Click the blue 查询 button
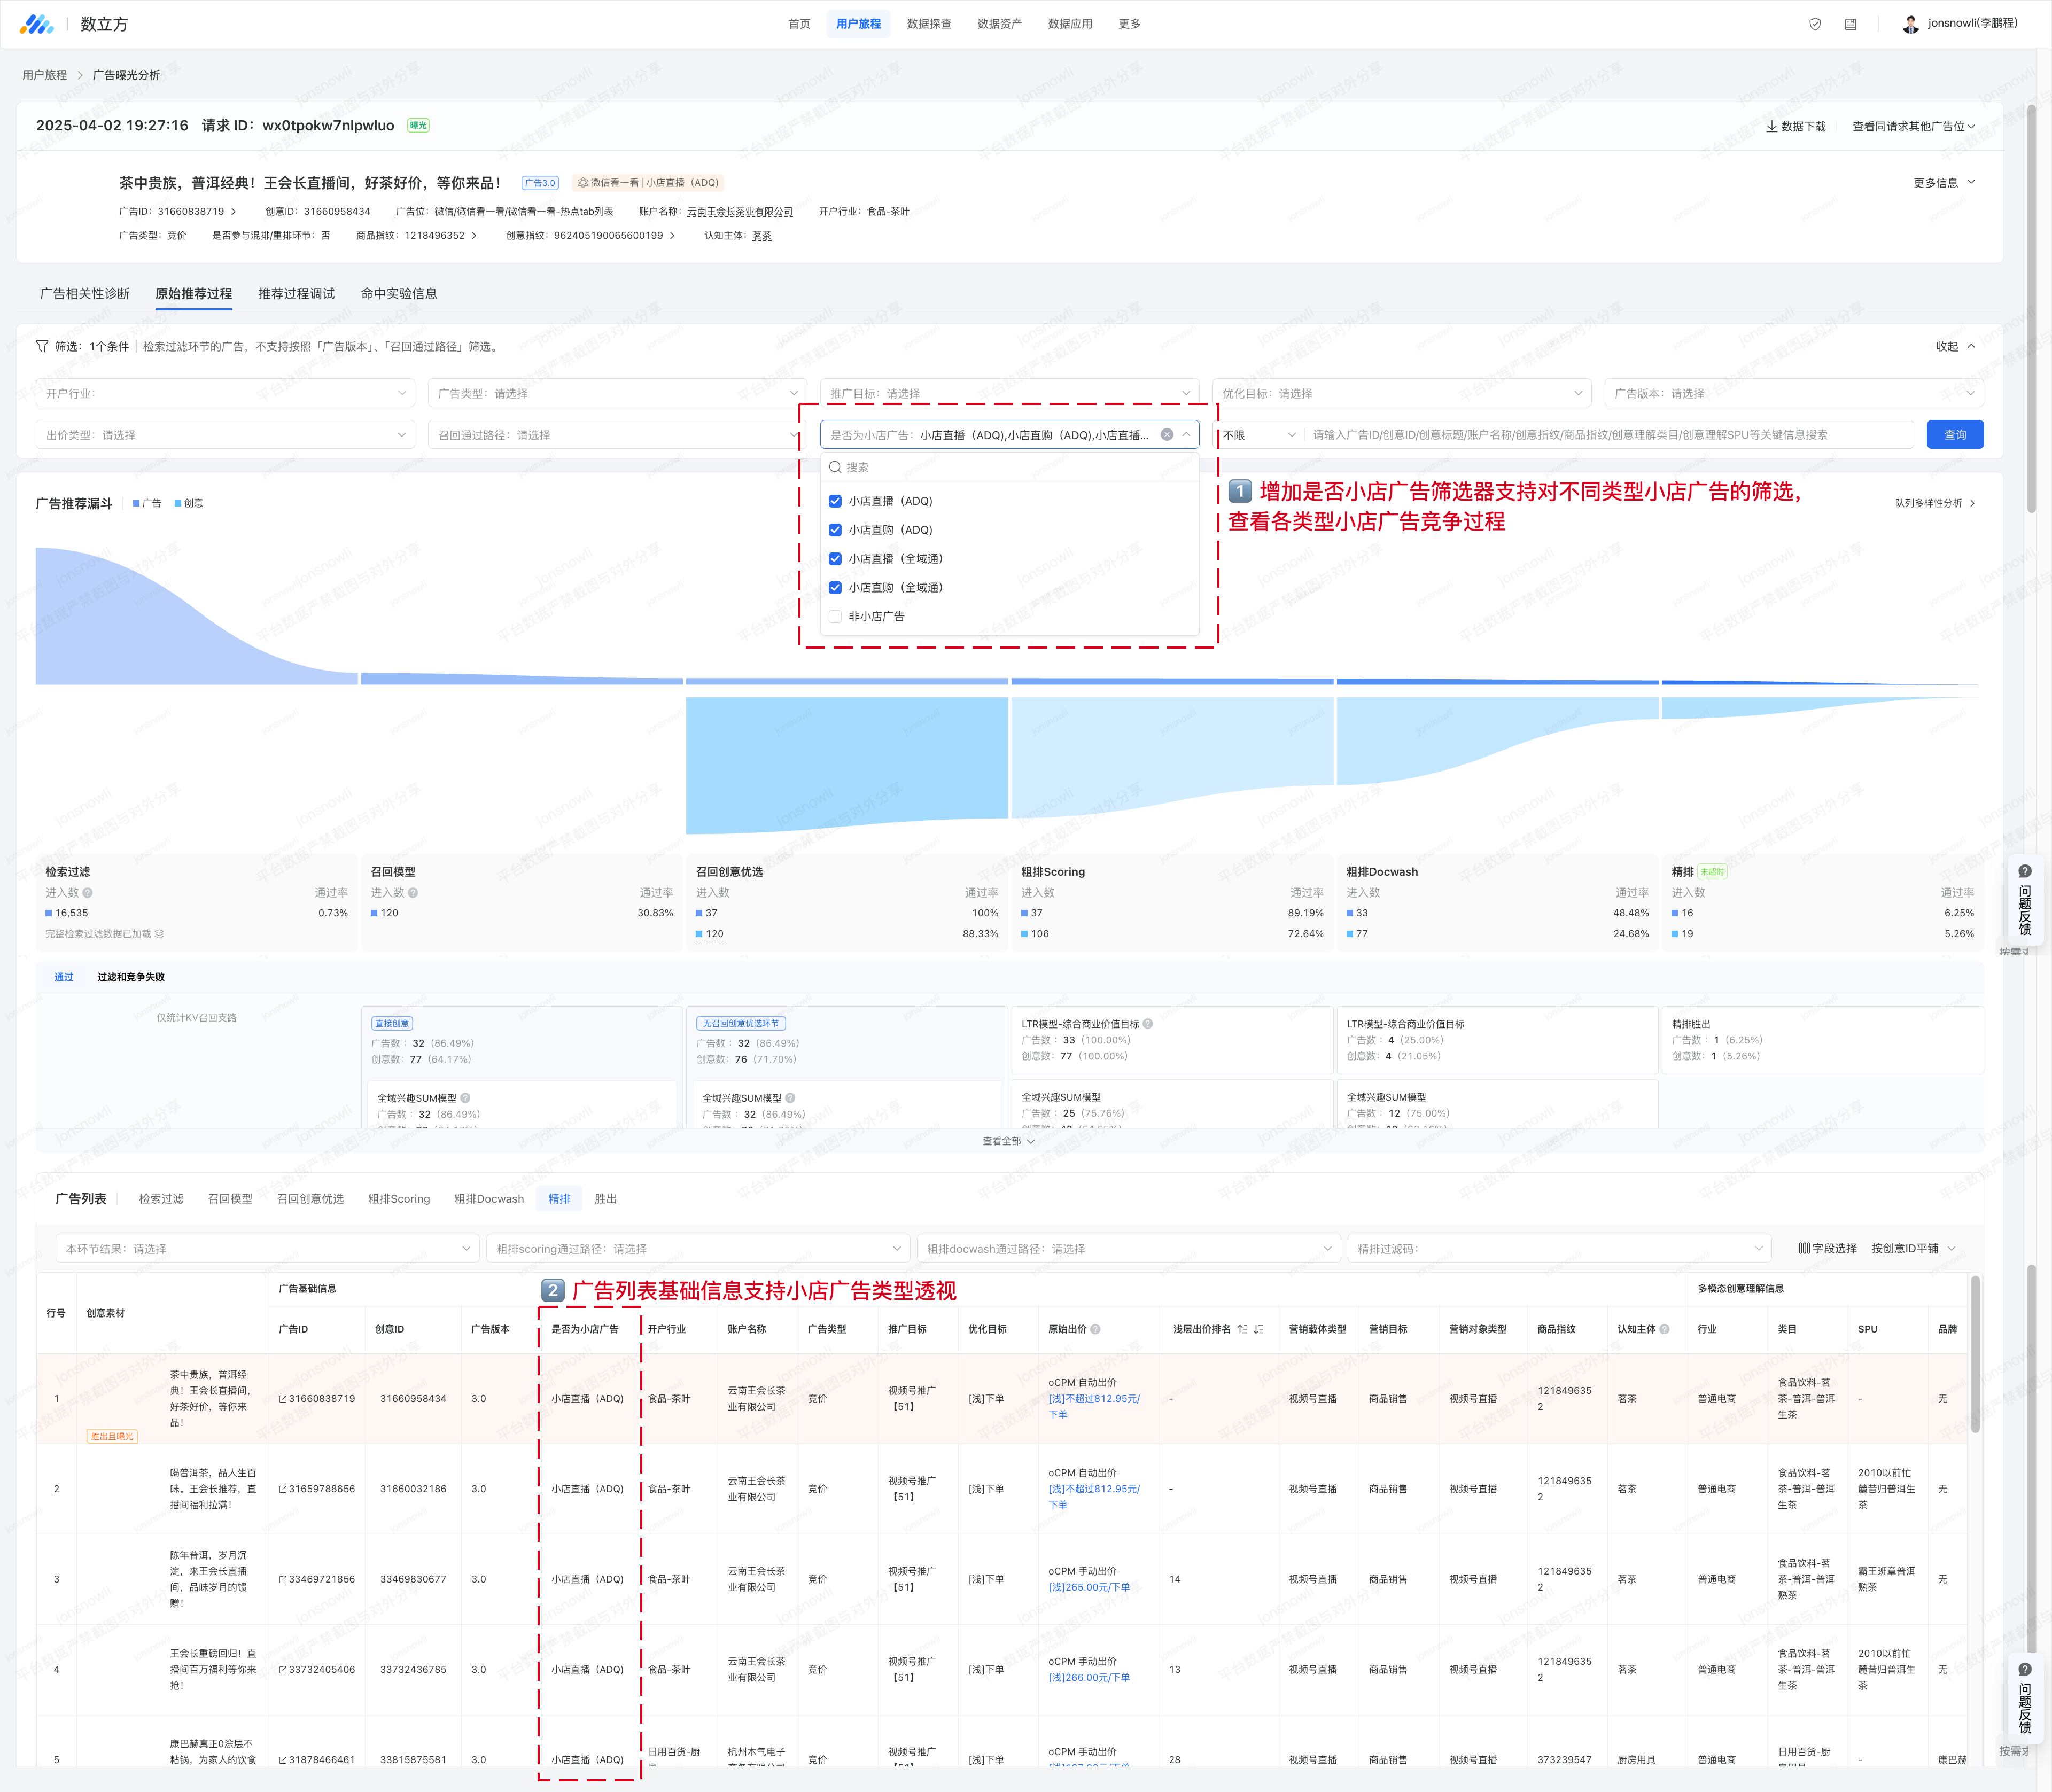 (x=1954, y=435)
